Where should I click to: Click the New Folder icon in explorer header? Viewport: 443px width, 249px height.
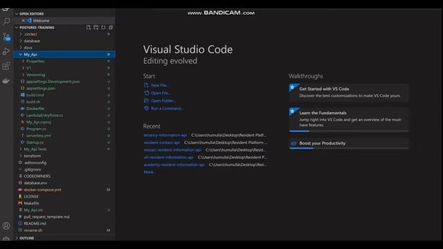[x=96, y=28]
